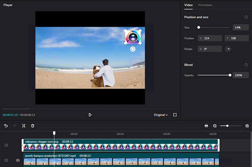Image resolution: width=252 pixels, height=167 pixels.
Task: Click the current time 00:00:01:10
Action: [x=10, y=115]
